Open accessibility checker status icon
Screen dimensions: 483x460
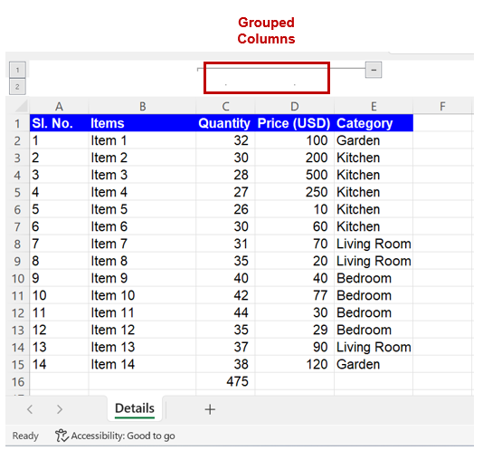[62, 436]
